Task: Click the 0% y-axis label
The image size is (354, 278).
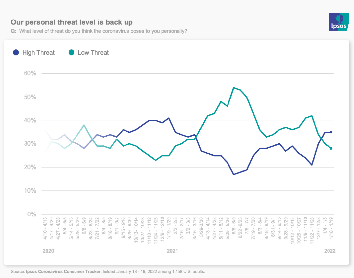Action: (x=31, y=214)
